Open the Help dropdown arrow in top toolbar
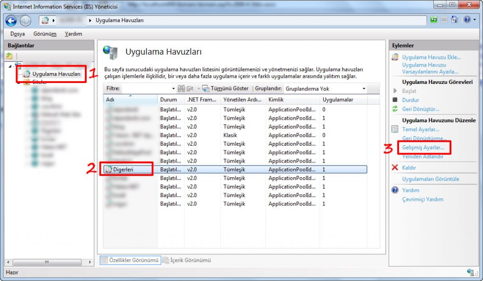Image resolution: width=483 pixels, height=281 pixels. coord(475,20)
